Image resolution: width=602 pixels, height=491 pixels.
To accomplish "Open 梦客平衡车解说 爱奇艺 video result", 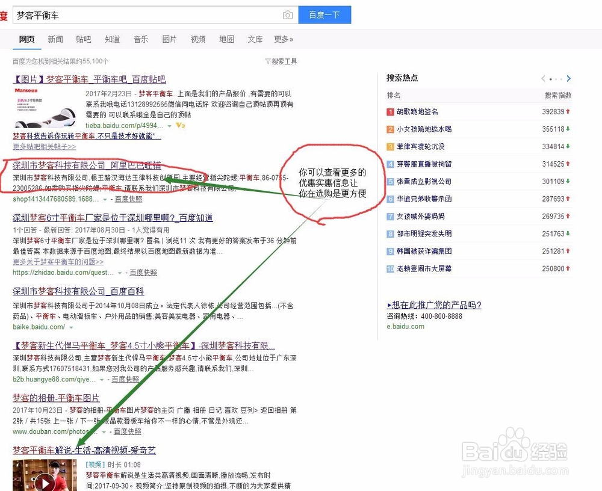I will click(84, 450).
